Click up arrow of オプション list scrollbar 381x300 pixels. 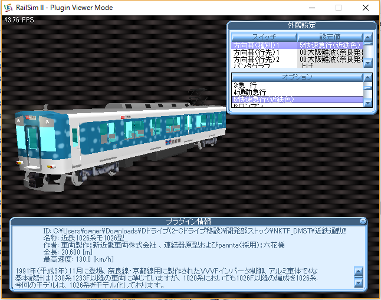[368, 78]
